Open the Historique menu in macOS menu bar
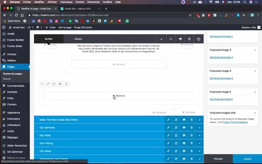The image size is (262, 164). tap(66, 2)
